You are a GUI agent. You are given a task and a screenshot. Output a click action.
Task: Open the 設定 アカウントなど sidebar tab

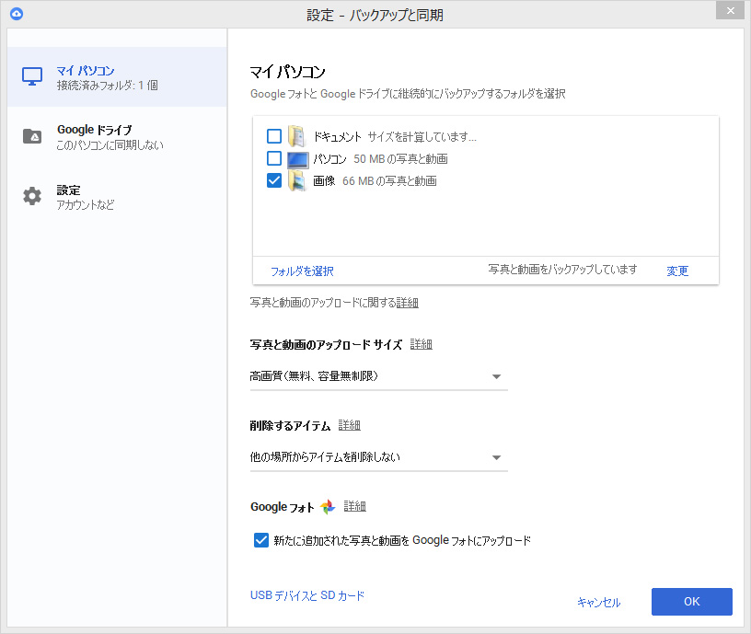click(x=117, y=197)
